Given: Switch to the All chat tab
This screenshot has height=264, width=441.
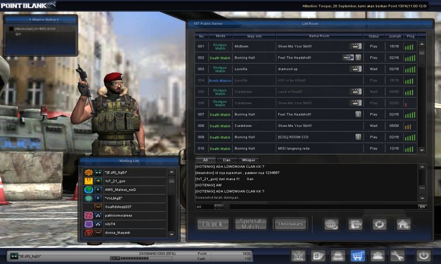Looking at the screenshot, I should (x=205, y=160).
